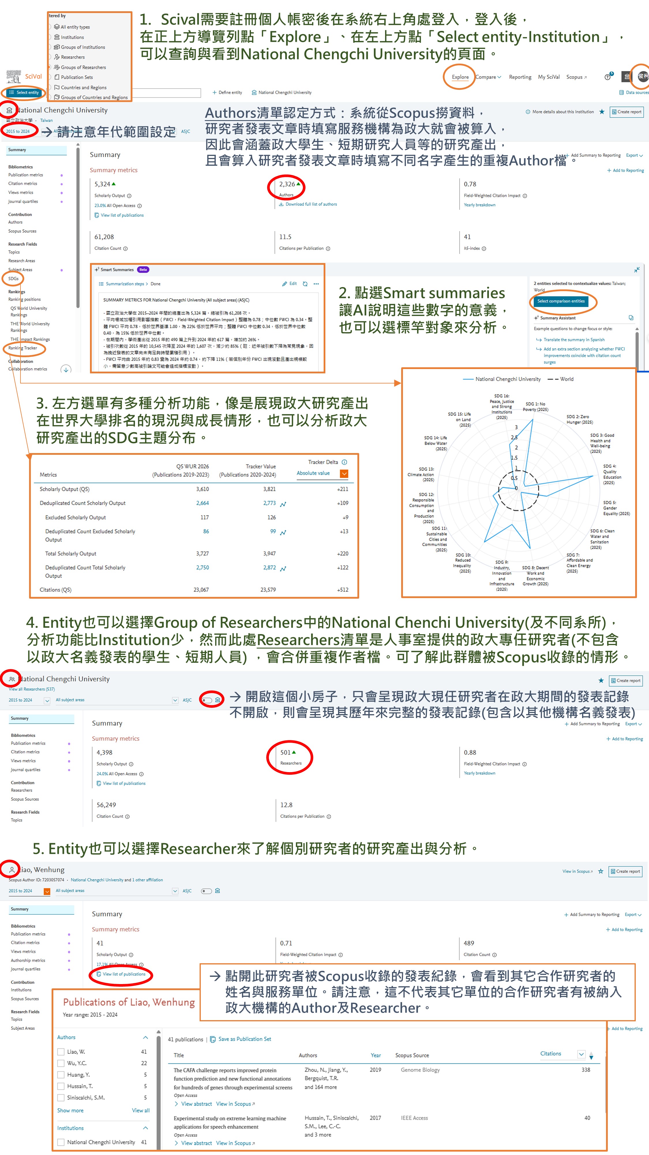The image size is (649, 1155).
Task: Click the National Chengchi University legend line in SDG chart
Action: coord(502,379)
